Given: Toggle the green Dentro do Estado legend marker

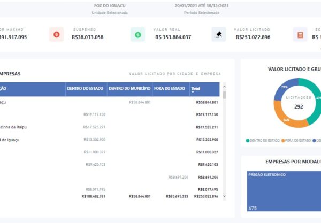Looking at the screenshot, I should tap(248, 140).
